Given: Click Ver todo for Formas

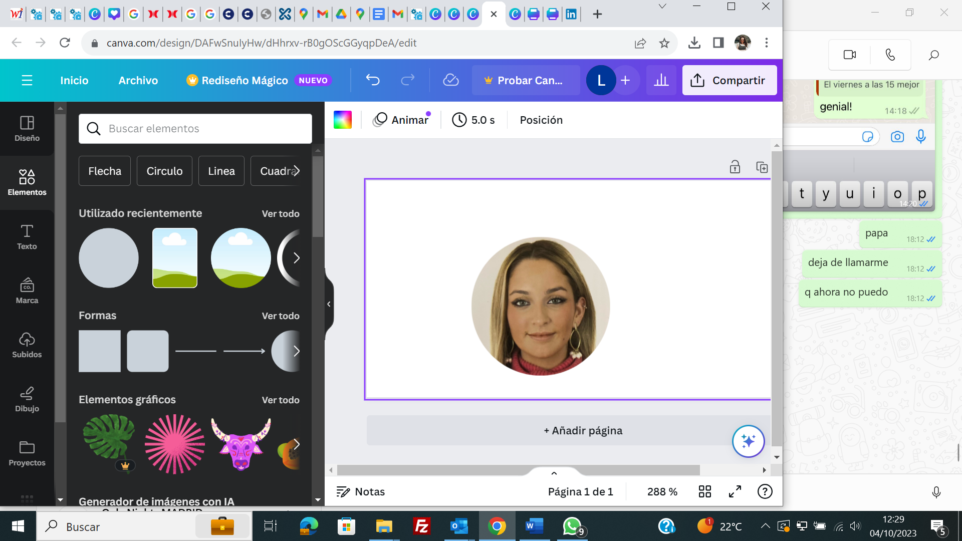Looking at the screenshot, I should pyautogui.click(x=281, y=316).
